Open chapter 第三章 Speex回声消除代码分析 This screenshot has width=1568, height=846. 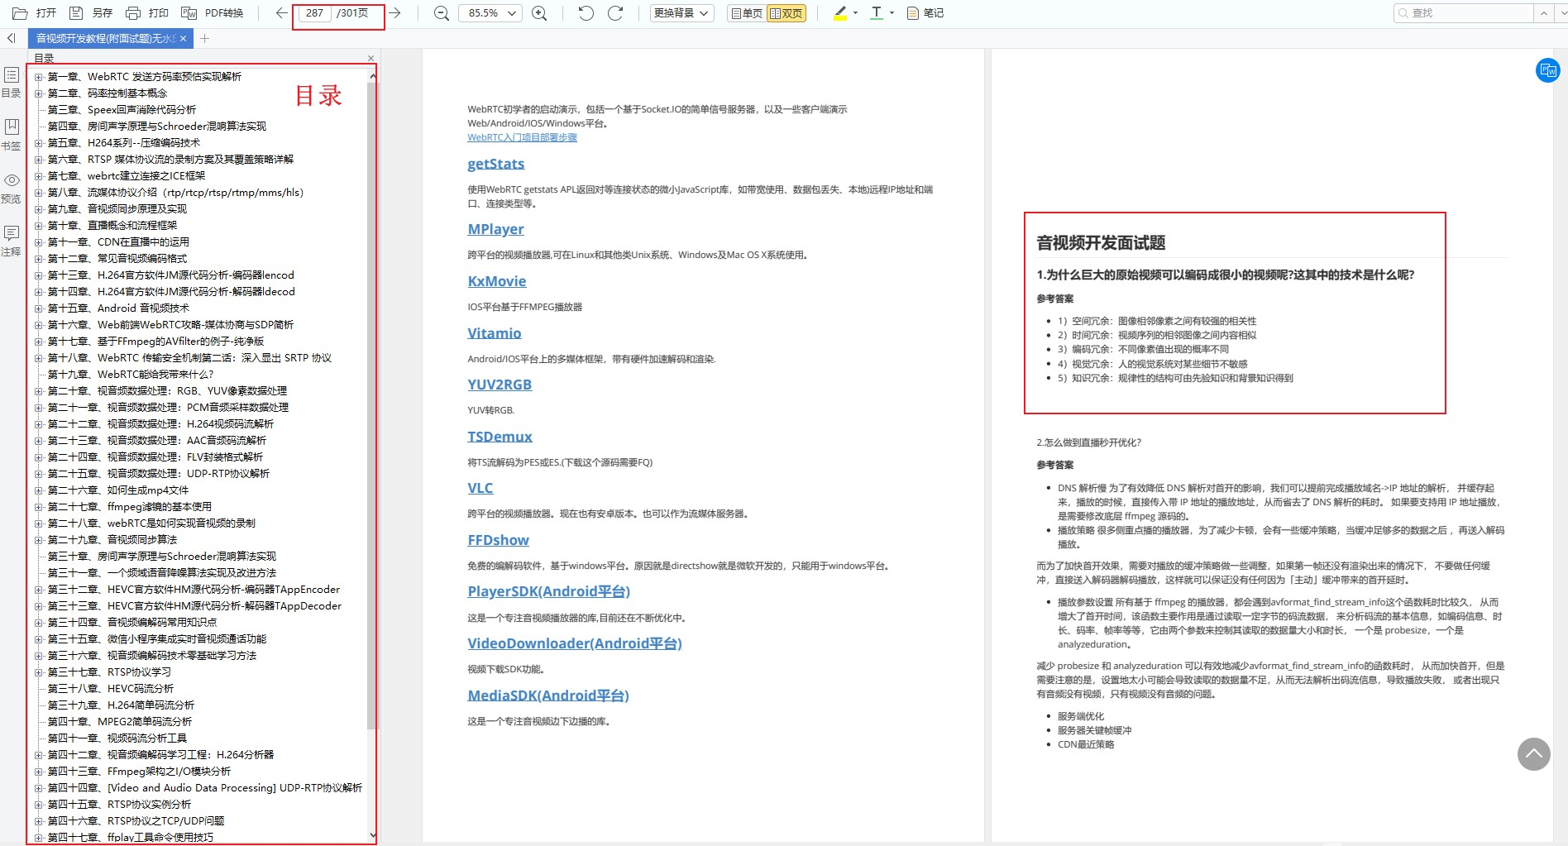pyautogui.click(x=122, y=110)
